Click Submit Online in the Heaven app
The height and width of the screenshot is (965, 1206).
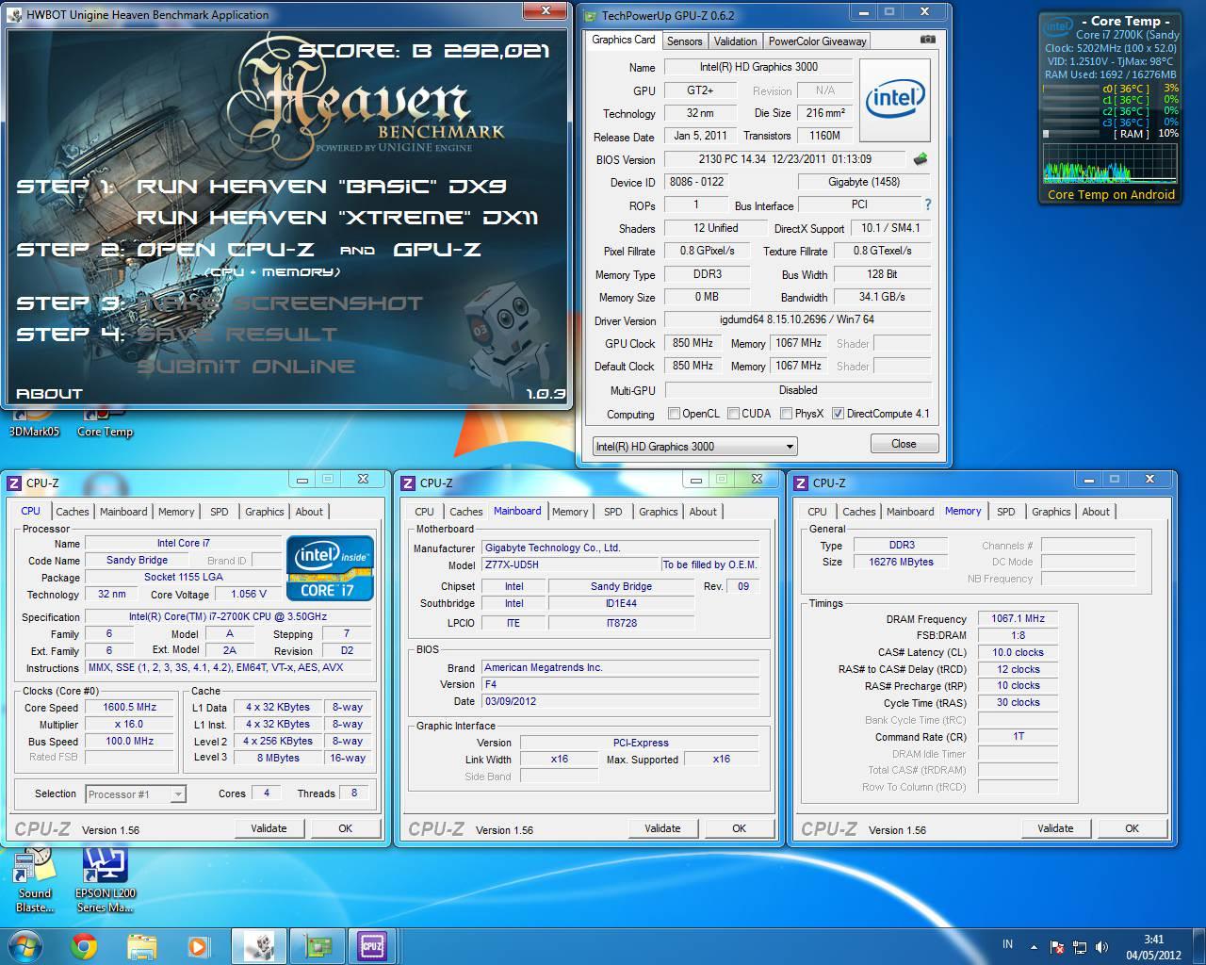[x=246, y=367]
